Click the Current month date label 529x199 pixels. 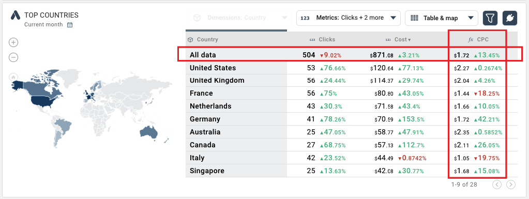[x=43, y=25]
